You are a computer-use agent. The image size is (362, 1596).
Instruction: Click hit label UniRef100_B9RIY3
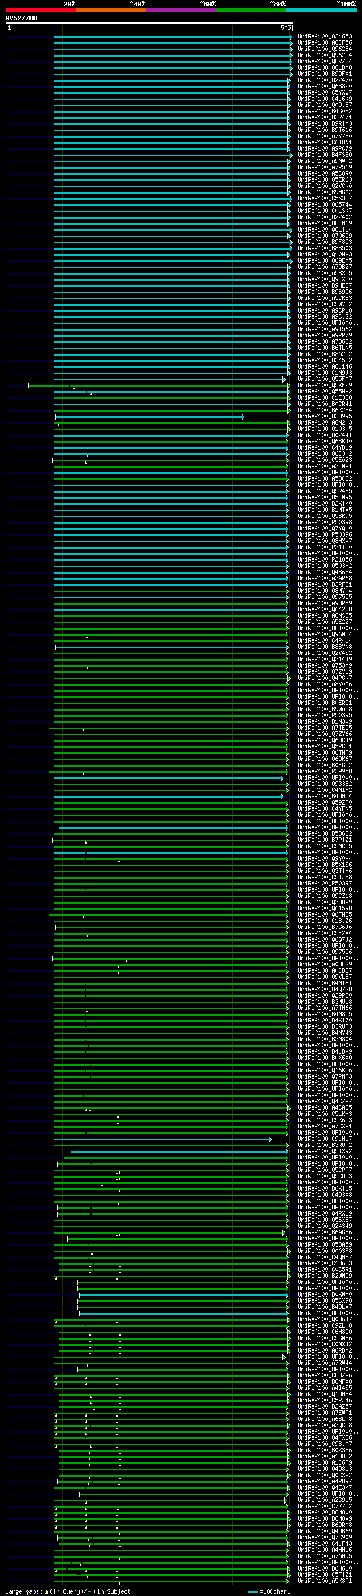click(x=325, y=124)
